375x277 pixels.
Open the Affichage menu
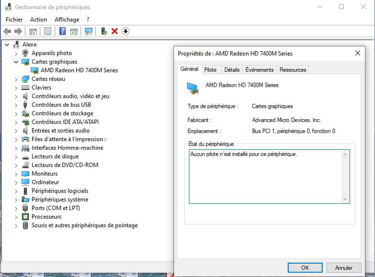click(x=67, y=20)
